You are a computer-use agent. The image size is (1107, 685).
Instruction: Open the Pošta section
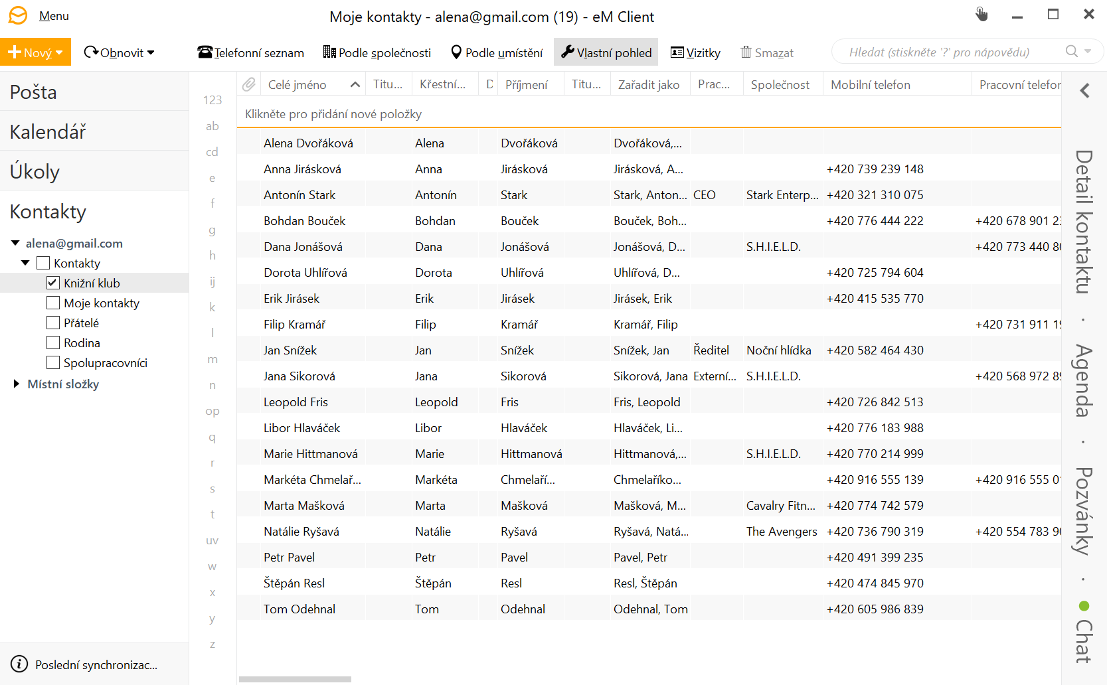(x=94, y=92)
